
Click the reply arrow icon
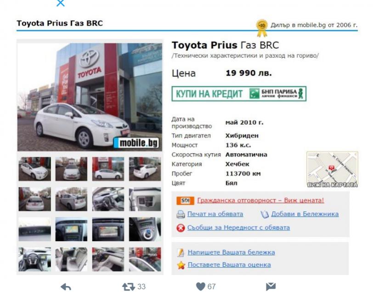pos(66,287)
